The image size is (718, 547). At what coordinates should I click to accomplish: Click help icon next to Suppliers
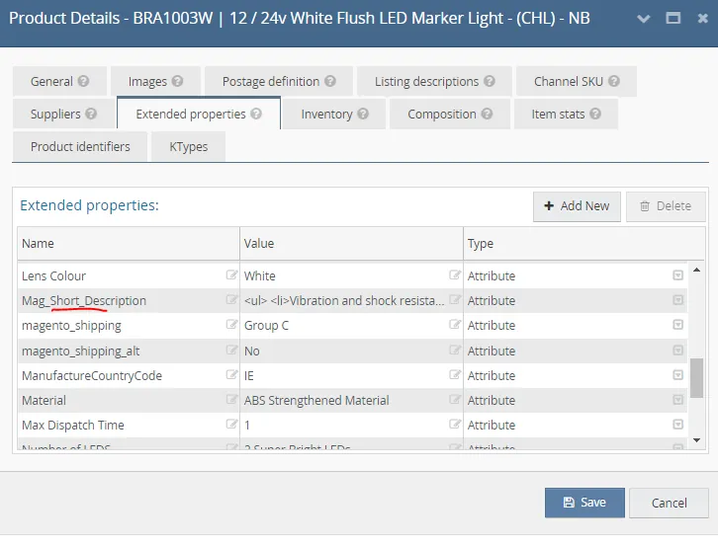pyautogui.click(x=91, y=114)
